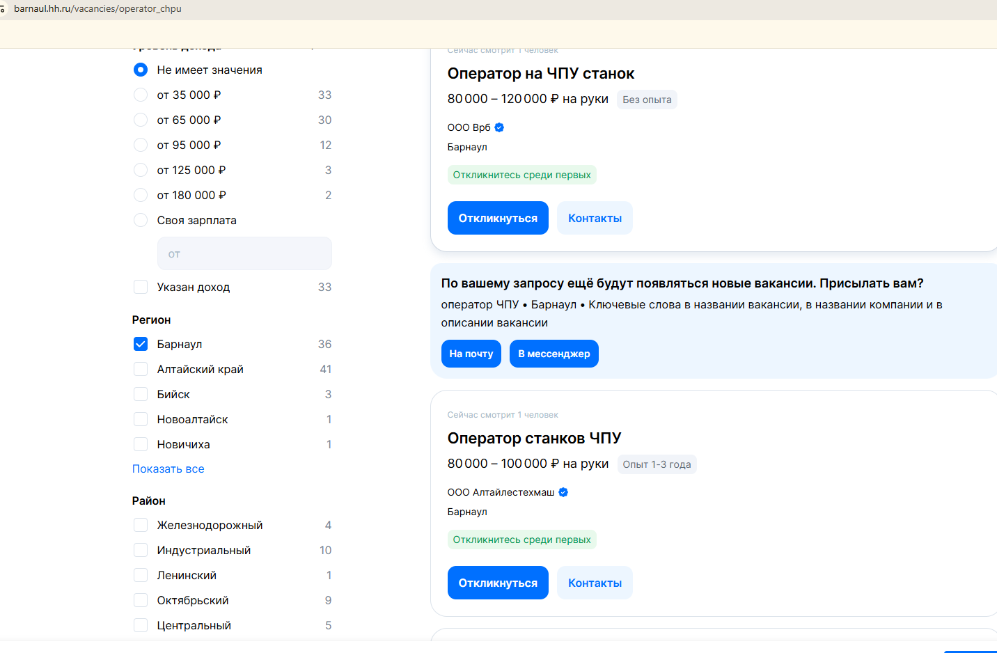Choose the "Своя зарплата" radio option
The width and height of the screenshot is (997, 653).
coord(141,220)
